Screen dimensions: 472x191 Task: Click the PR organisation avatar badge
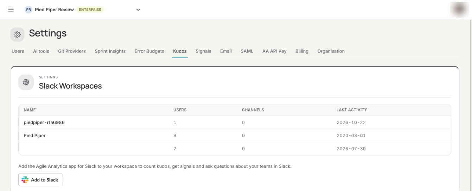click(x=28, y=9)
